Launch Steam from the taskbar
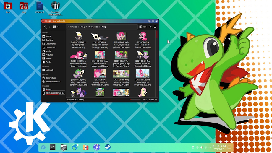272x153 pixels. pos(108,147)
